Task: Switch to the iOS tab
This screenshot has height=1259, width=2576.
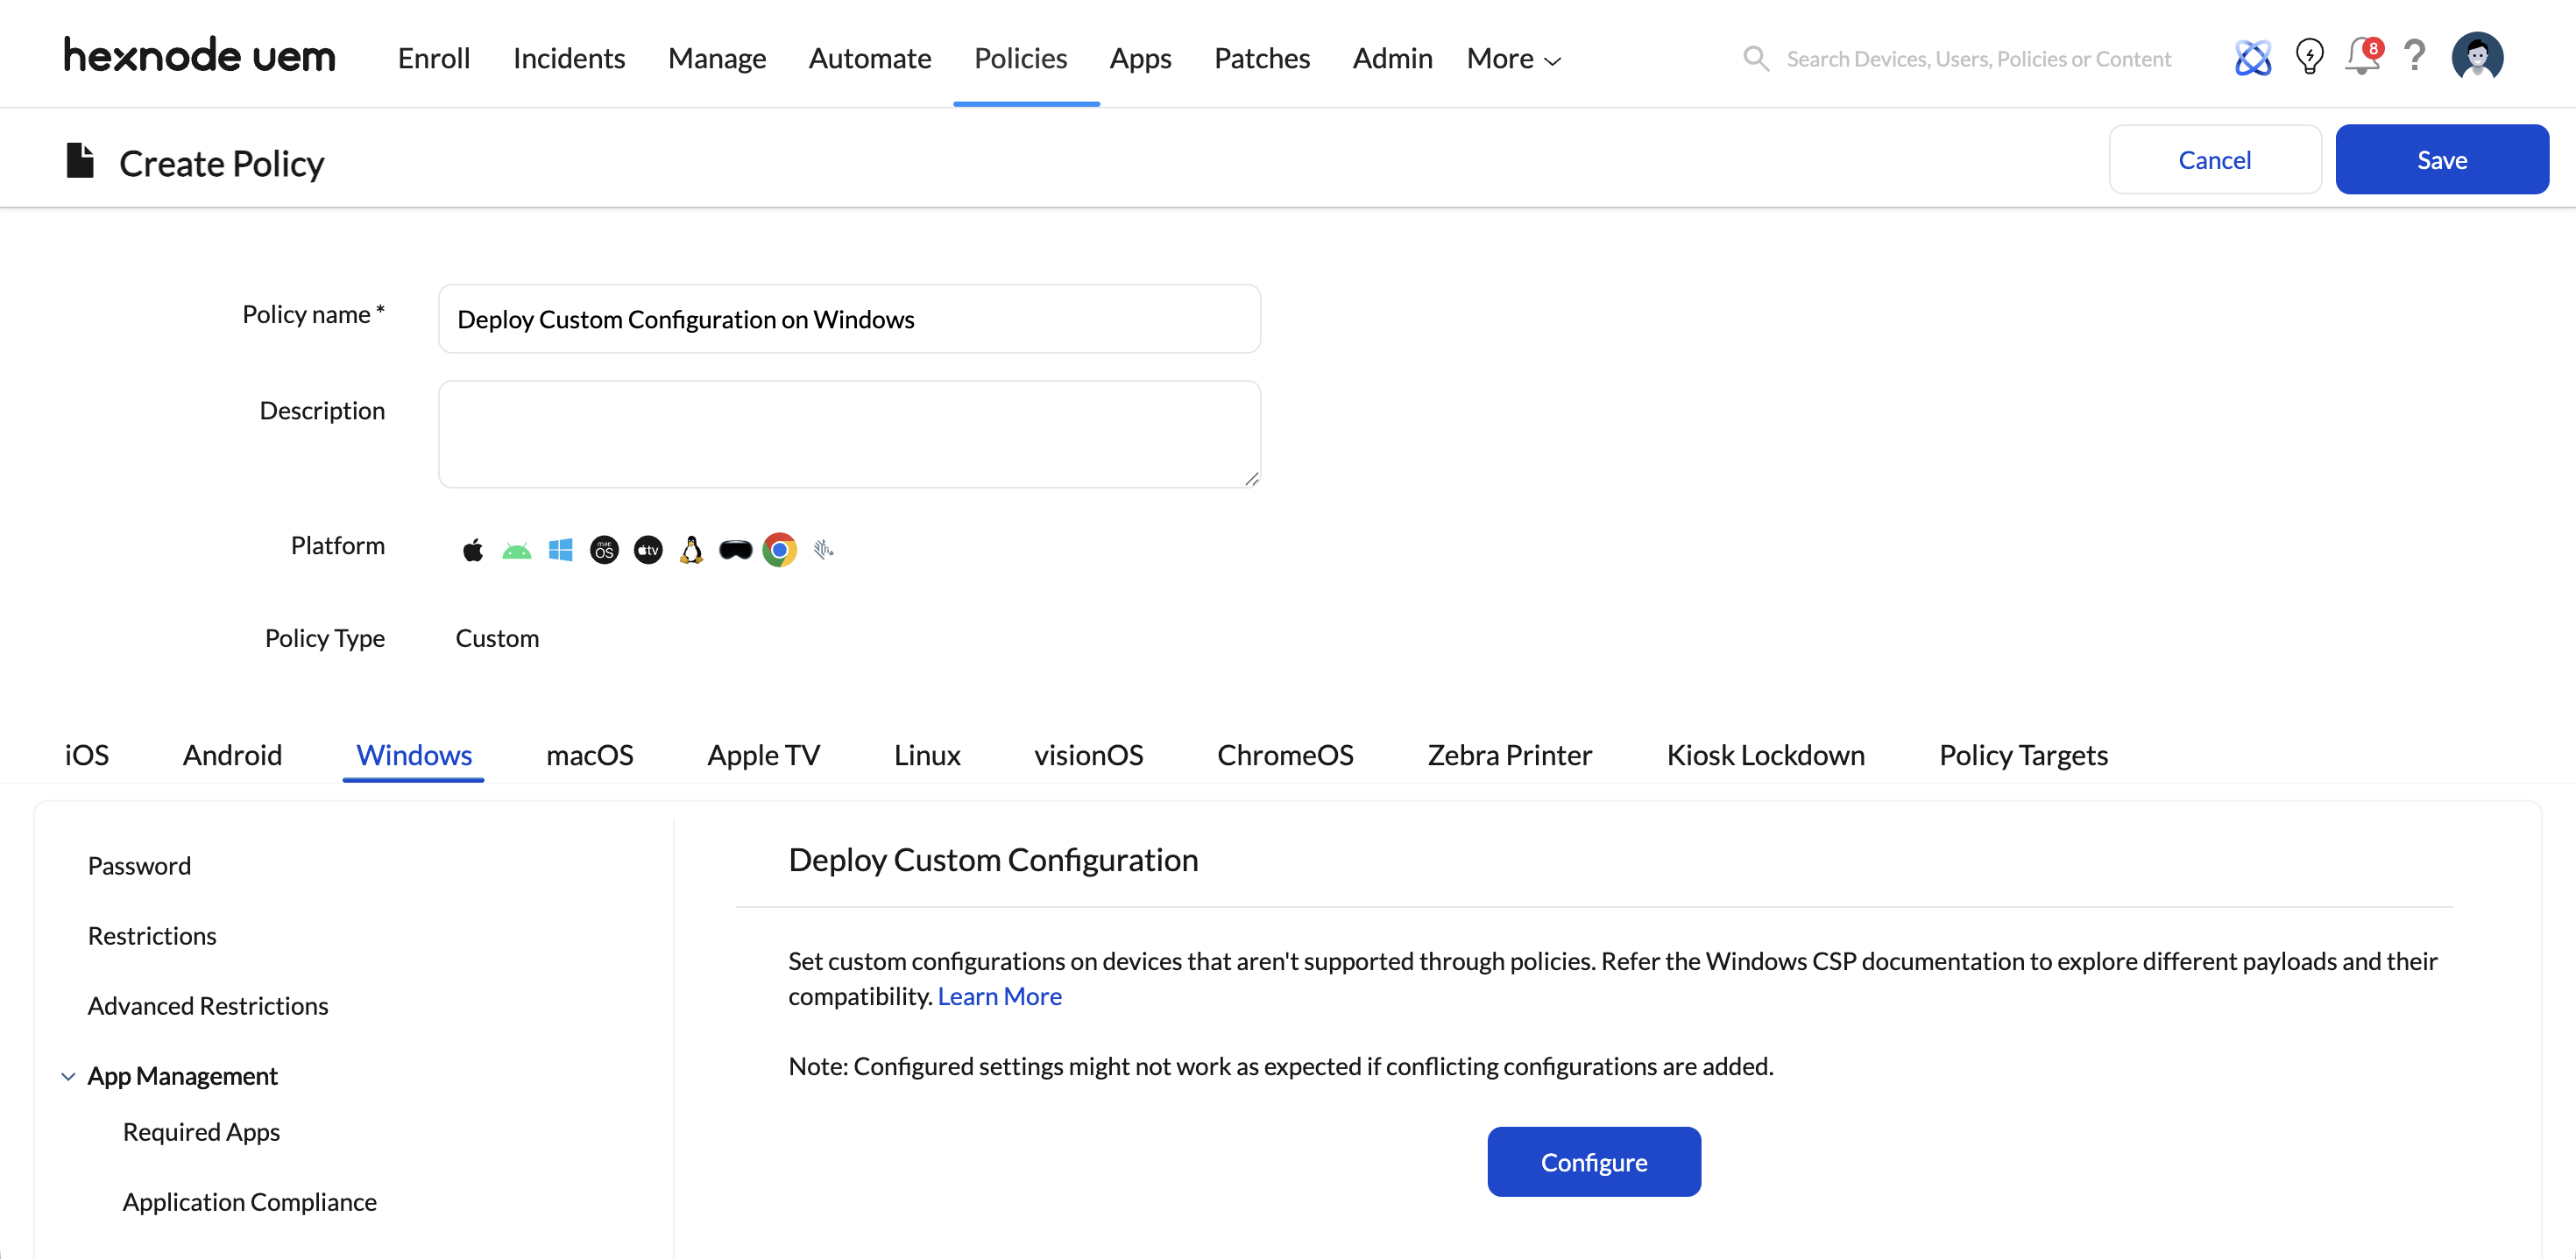Action: coord(87,755)
